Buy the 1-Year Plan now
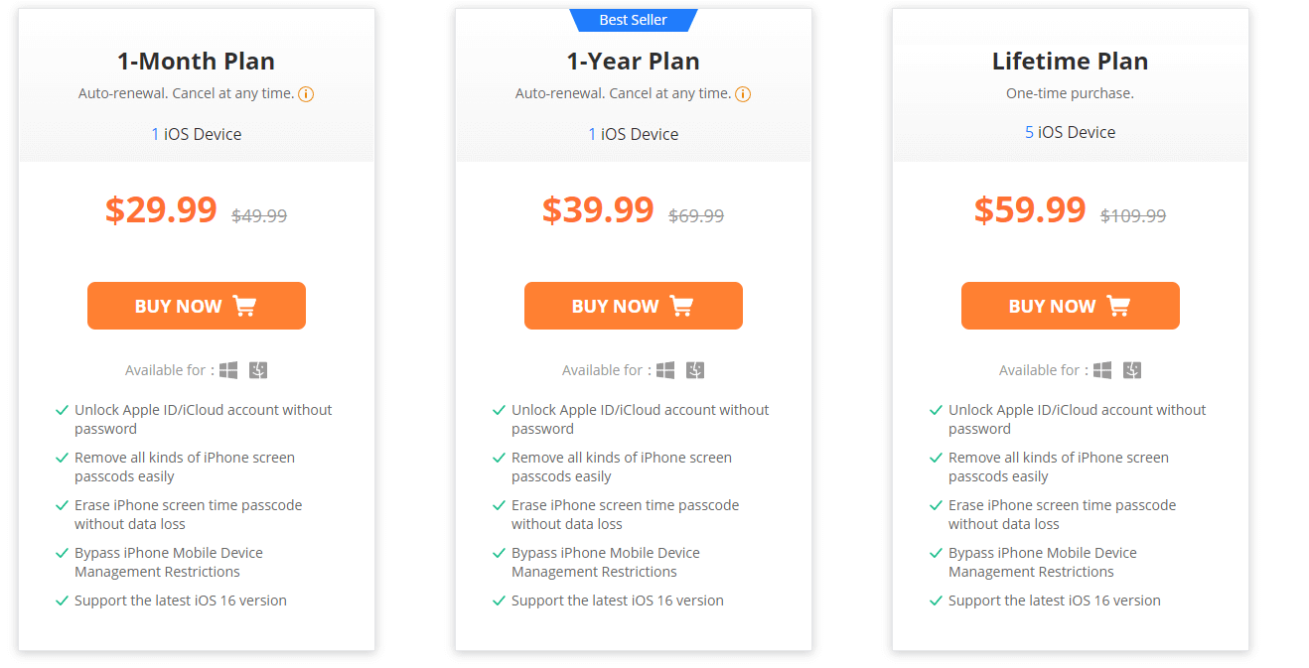The width and height of the screenshot is (1309, 668). pyautogui.click(x=634, y=306)
